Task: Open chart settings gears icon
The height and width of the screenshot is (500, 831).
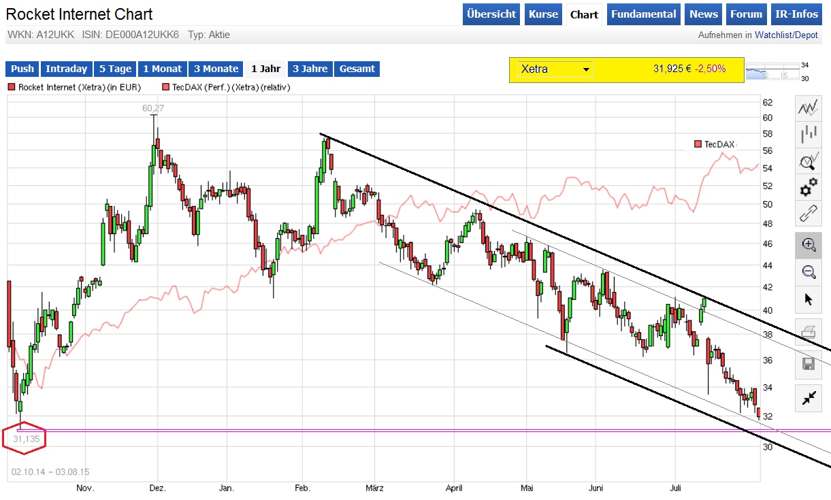Action: click(809, 188)
